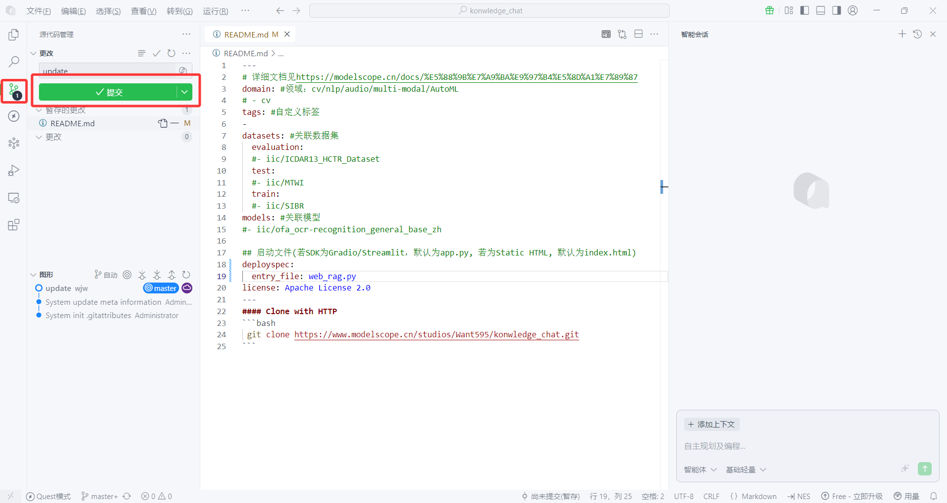Open the git clone URL on line 24
947x503 pixels.
click(437, 334)
